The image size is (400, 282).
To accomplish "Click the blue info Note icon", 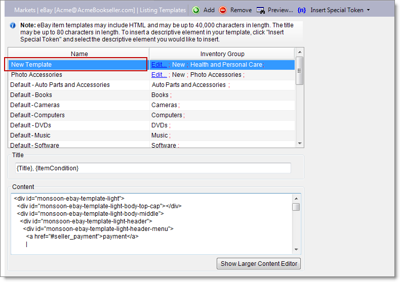I will (12, 25).
